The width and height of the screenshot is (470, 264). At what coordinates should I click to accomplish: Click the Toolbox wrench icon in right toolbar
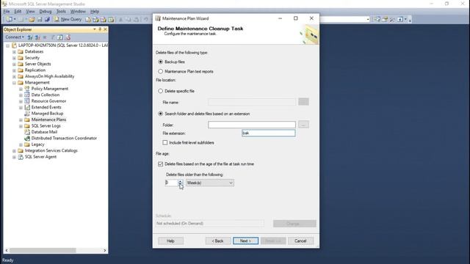pyautogui.click(x=392, y=20)
